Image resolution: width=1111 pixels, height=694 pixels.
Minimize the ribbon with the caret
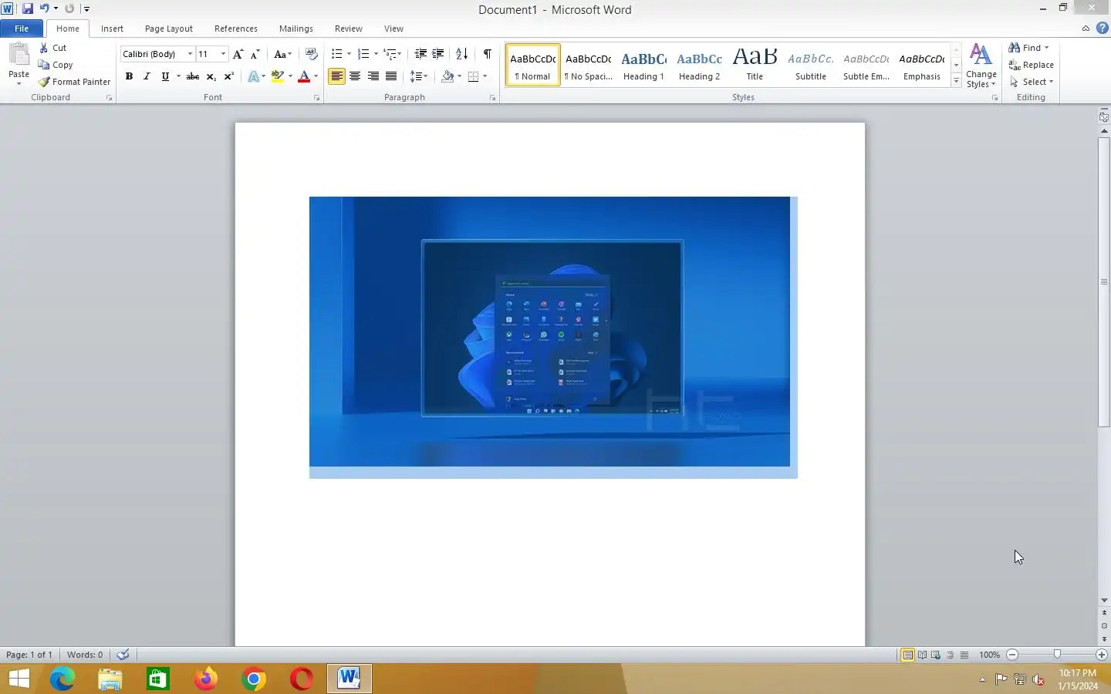tap(1086, 29)
